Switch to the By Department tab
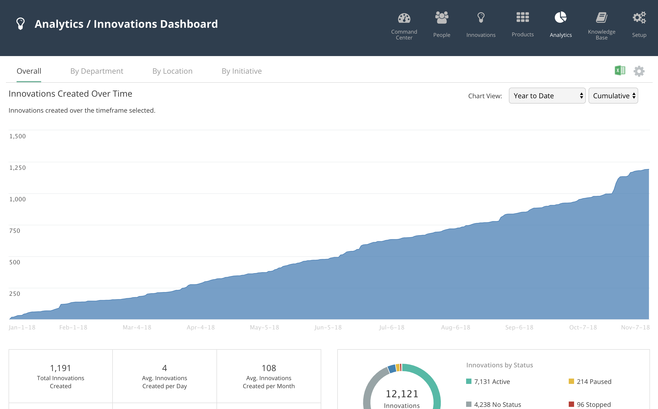This screenshot has width=658, height=409. [x=97, y=71]
